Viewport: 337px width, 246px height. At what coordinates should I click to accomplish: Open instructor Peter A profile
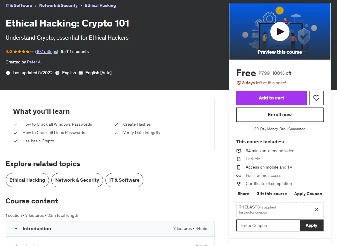tap(34, 62)
